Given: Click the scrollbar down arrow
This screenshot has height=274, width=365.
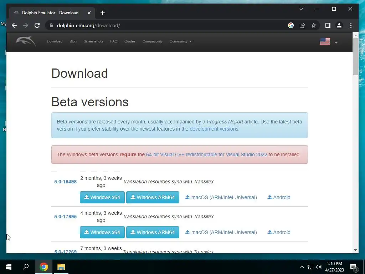Looking at the screenshot, I should pyautogui.click(x=355, y=250).
